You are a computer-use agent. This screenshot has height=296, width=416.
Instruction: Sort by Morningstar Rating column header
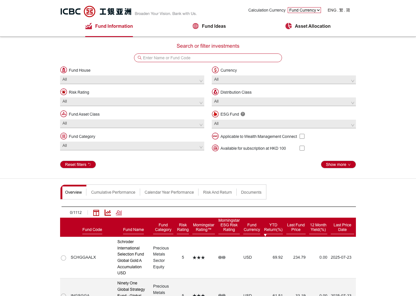[204, 227]
